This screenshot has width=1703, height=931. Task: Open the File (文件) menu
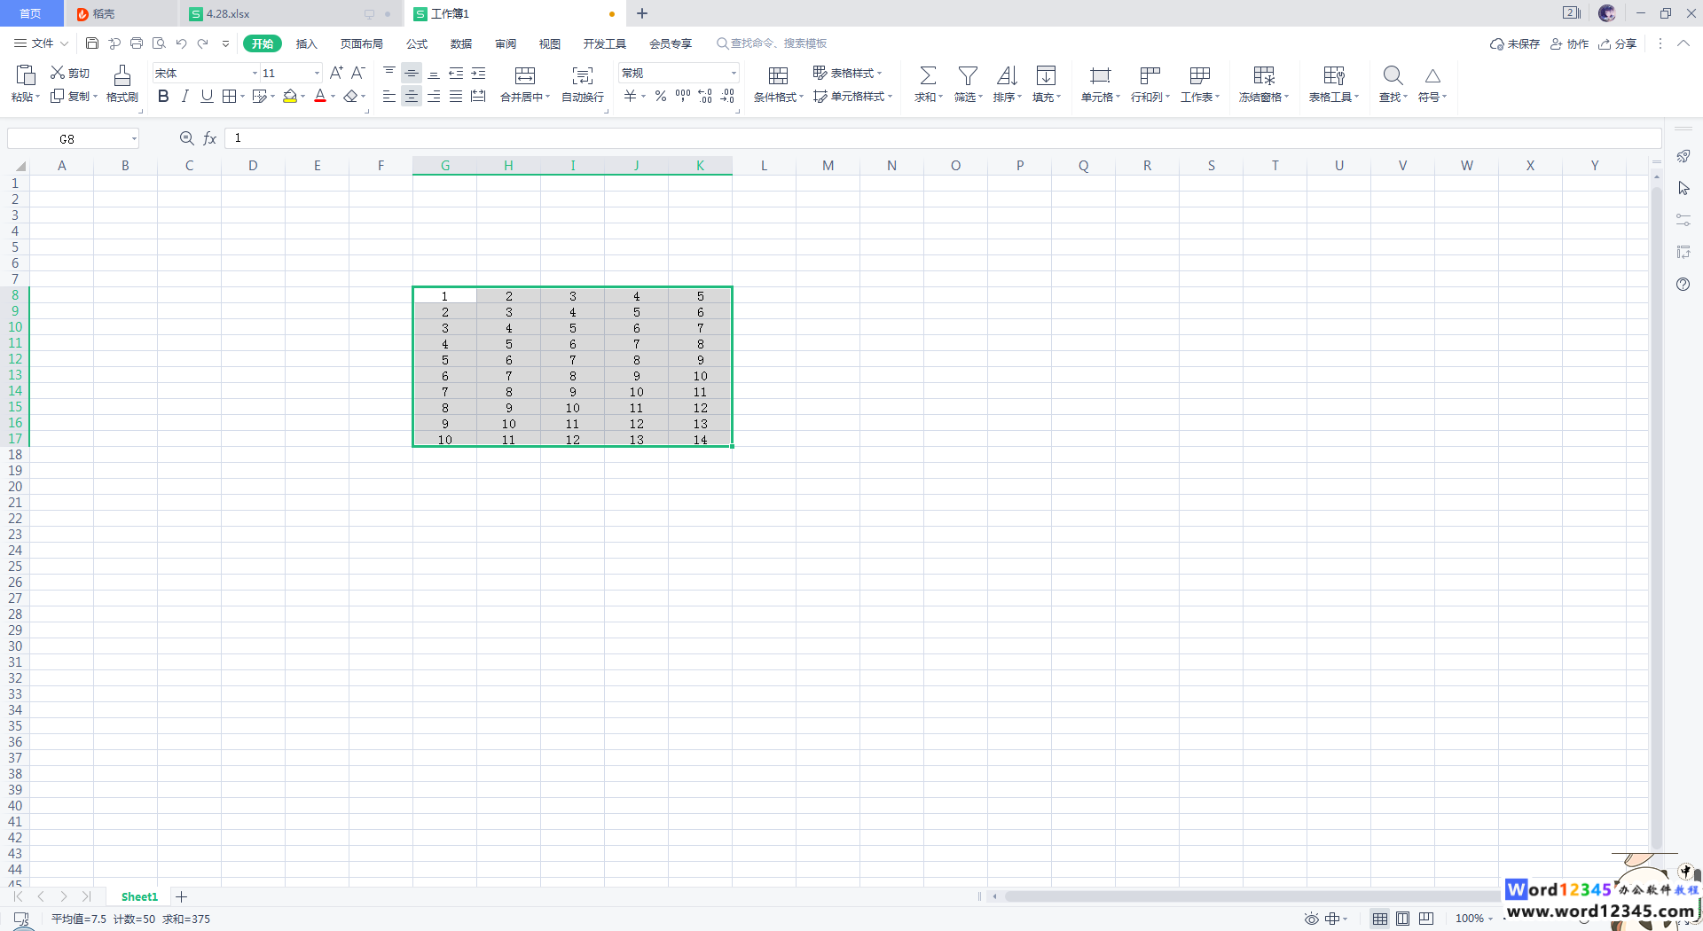pyautogui.click(x=41, y=43)
